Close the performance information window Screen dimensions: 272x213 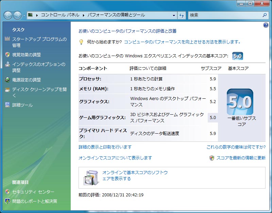click(262, 3)
